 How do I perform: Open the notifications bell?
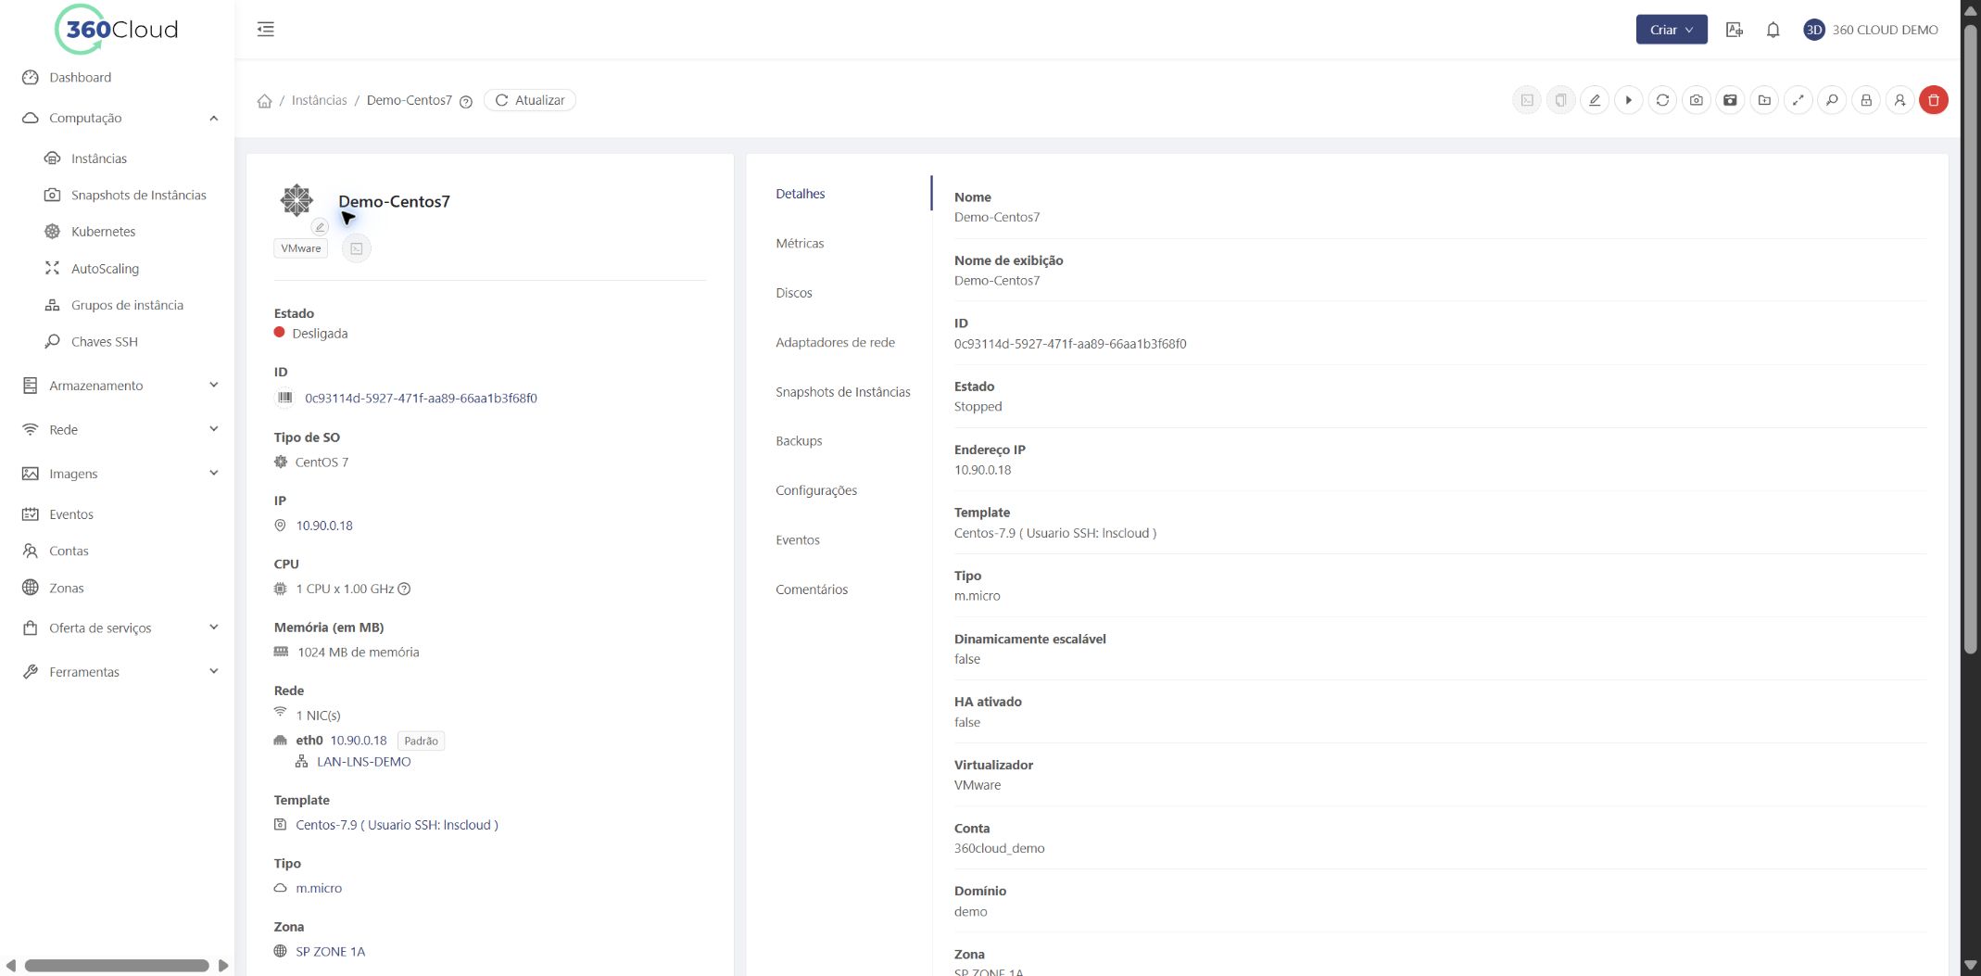click(1773, 30)
